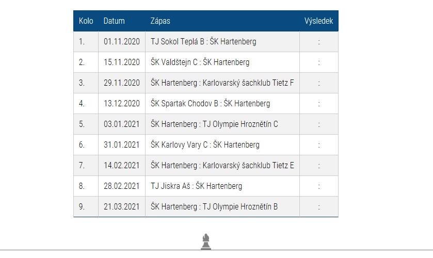Image resolution: width=433 pixels, height=258 pixels.
Task: Click the date 01.11.2020
Action: pyautogui.click(x=121, y=42)
